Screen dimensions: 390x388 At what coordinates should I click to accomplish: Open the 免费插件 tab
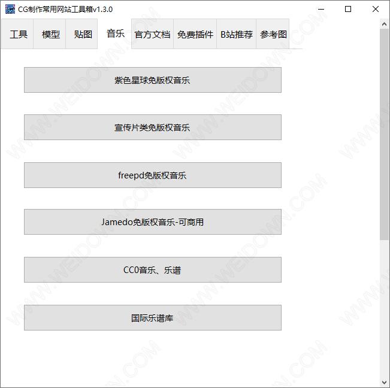tap(195, 34)
